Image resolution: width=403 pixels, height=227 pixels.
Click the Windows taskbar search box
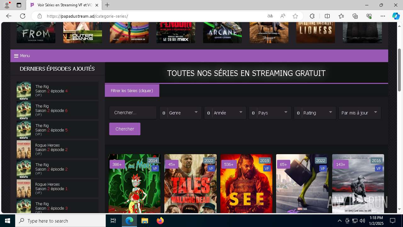tap(60, 221)
